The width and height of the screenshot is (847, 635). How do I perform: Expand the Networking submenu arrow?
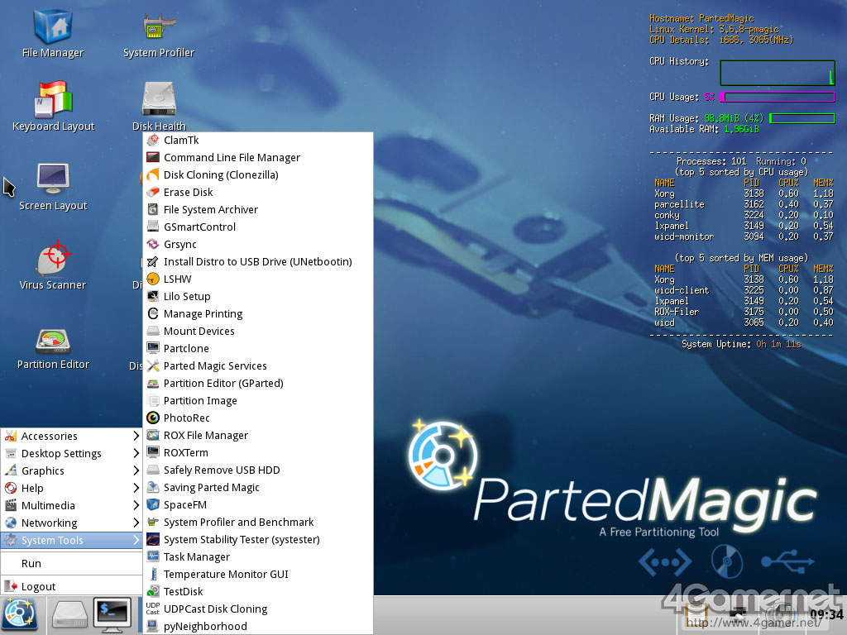(136, 523)
